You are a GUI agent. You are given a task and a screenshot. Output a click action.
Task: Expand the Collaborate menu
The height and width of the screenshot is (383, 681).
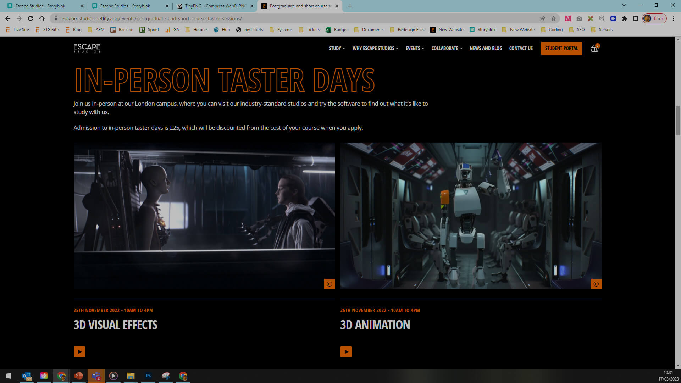(447, 48)
